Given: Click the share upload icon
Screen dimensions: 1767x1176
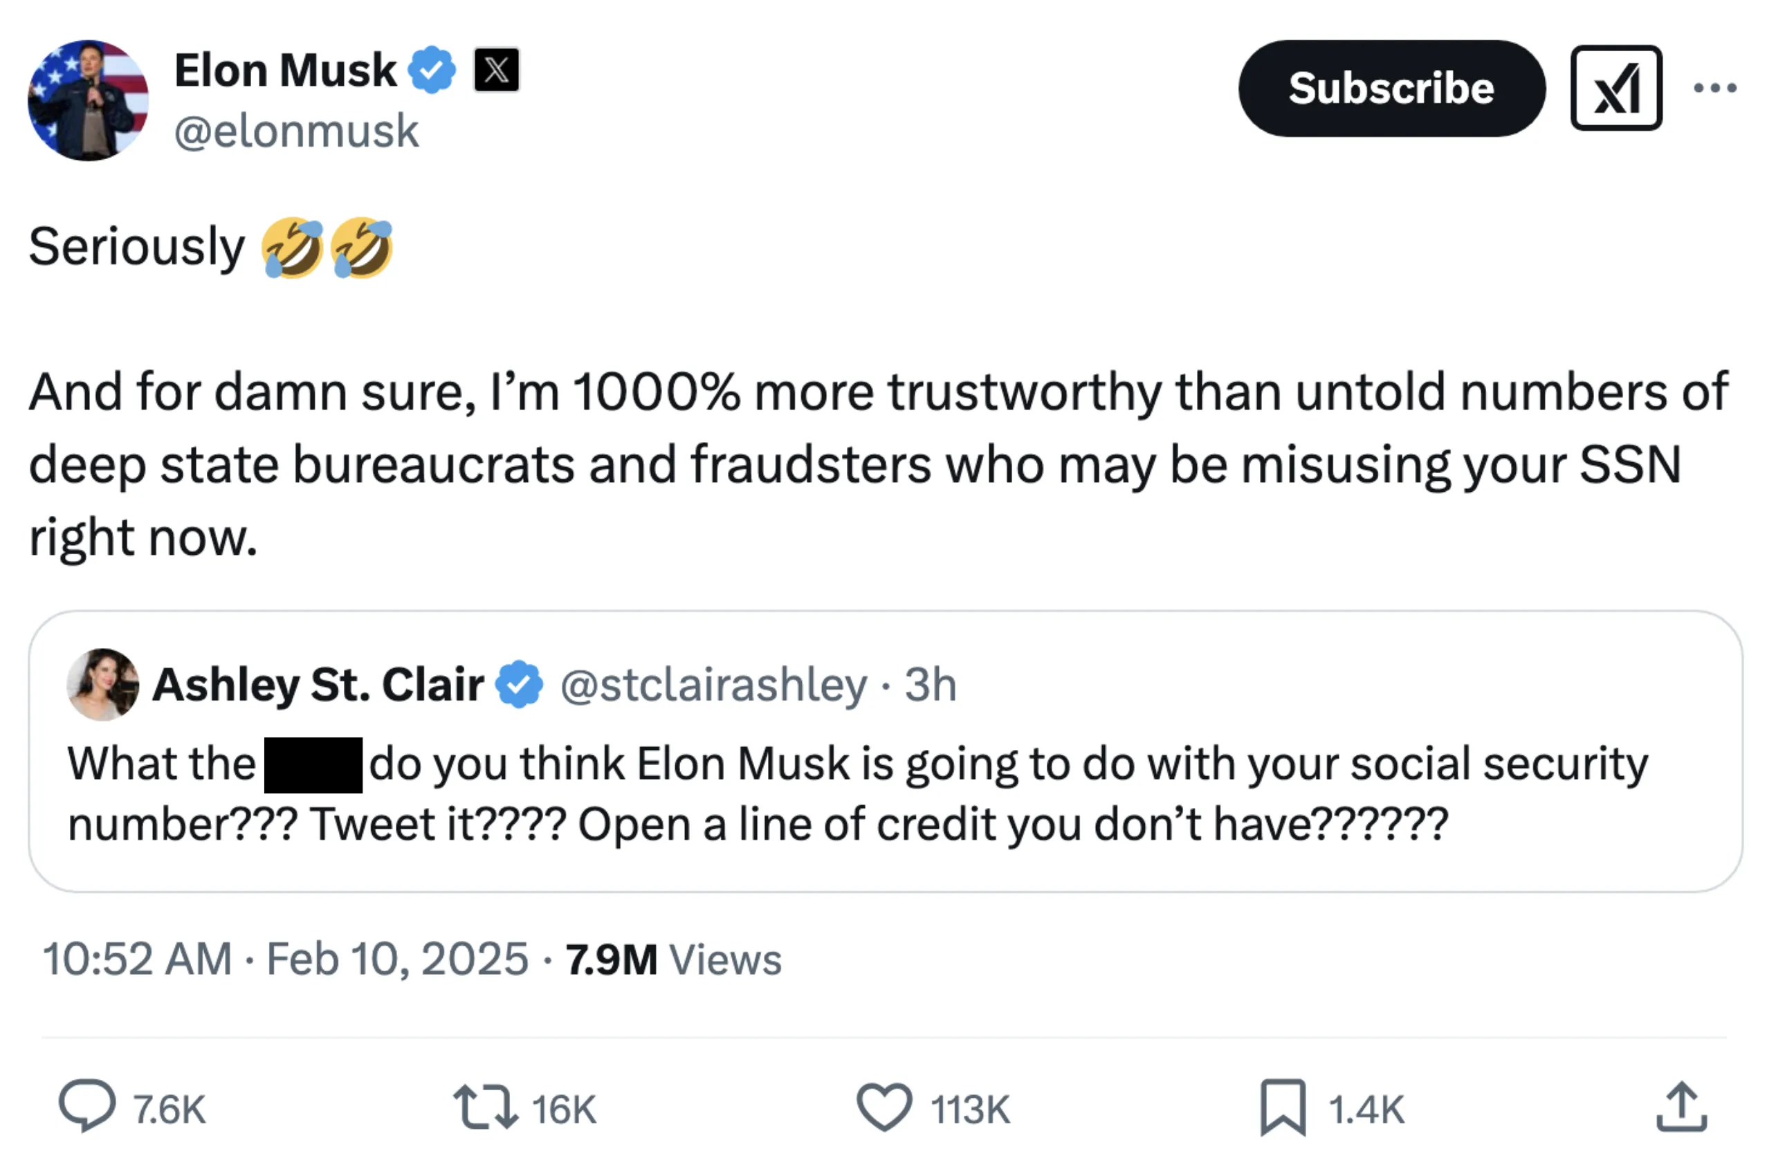Looking at the screenshot, I should click(x=1681, y=1107).
